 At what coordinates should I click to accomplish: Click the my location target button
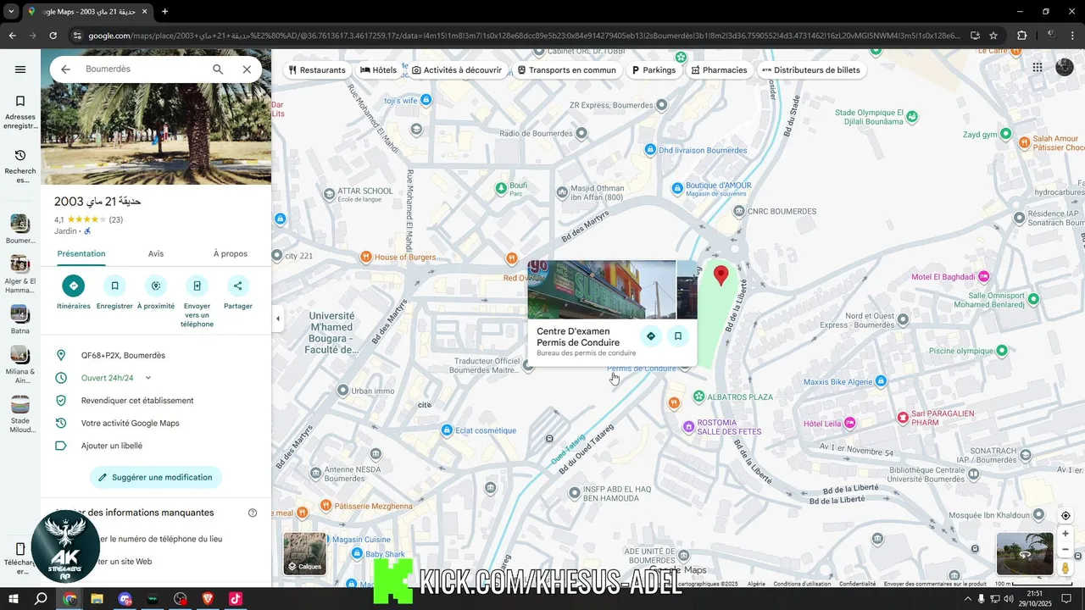coord(1066,516)
